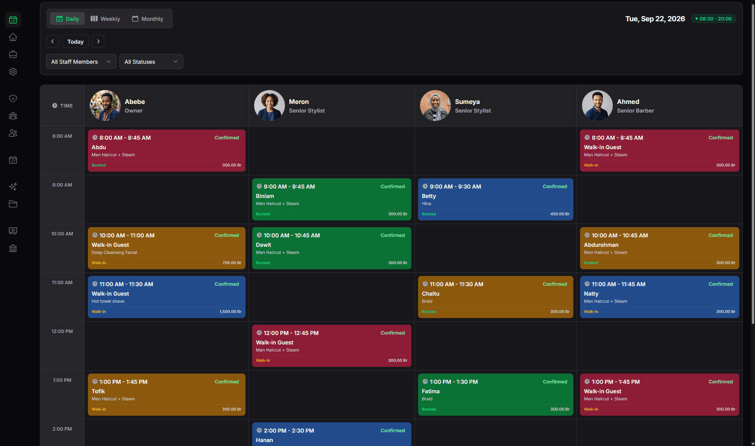Open the green calendar icon in sidebar
The width and height of the screenshot is (755, 446).
13,20
